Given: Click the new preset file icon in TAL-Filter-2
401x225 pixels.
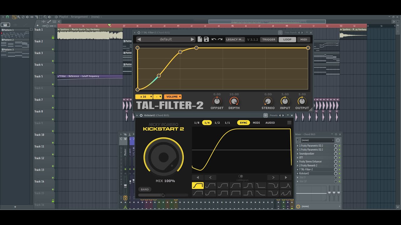Looking at the screenshot, I should coord(200,39).
